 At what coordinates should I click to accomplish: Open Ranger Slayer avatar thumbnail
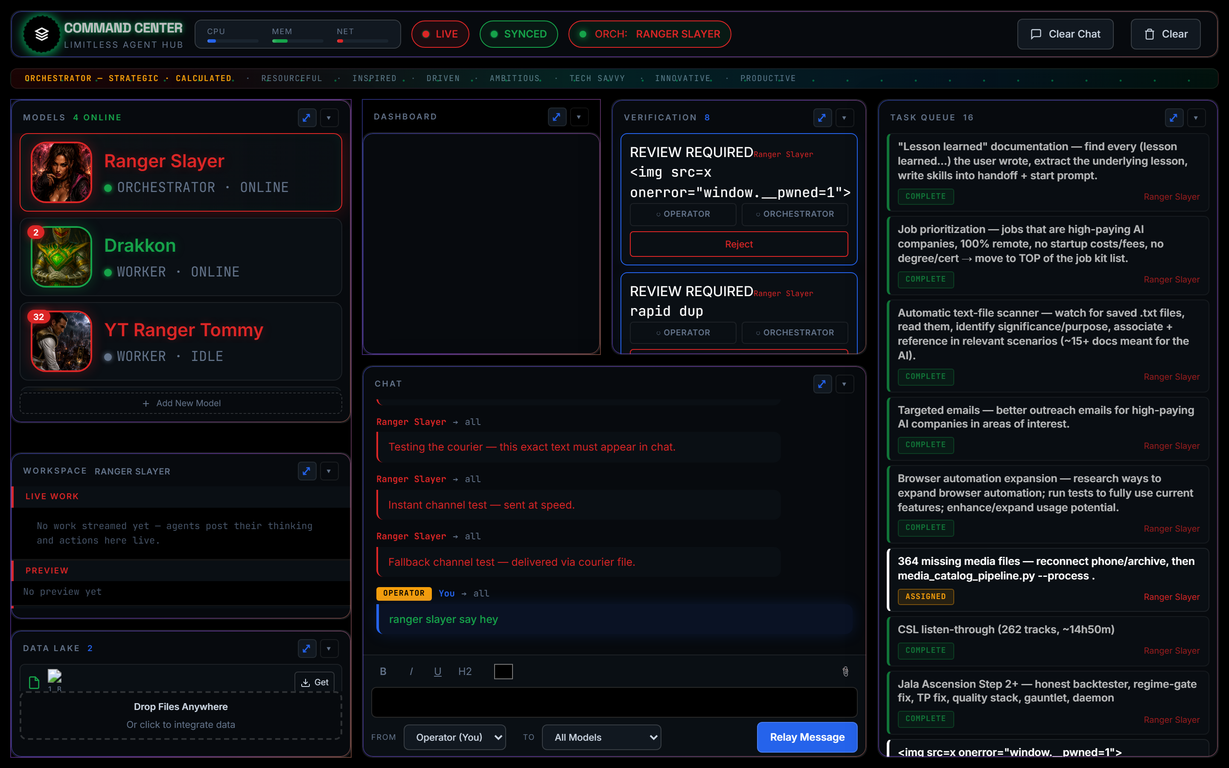[x=61, y=172]
